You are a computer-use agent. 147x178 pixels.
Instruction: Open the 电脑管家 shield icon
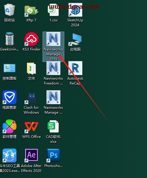10,97
